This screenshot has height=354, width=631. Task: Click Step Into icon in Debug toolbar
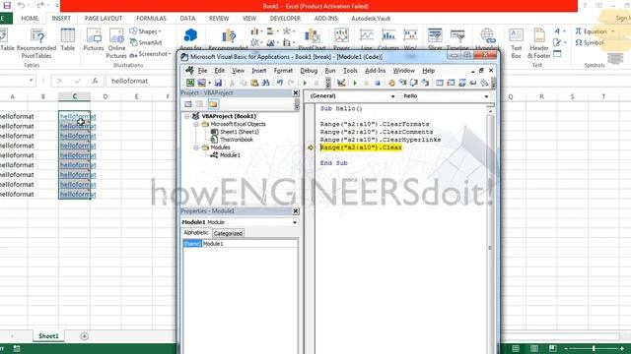click(x=403, y=83)
